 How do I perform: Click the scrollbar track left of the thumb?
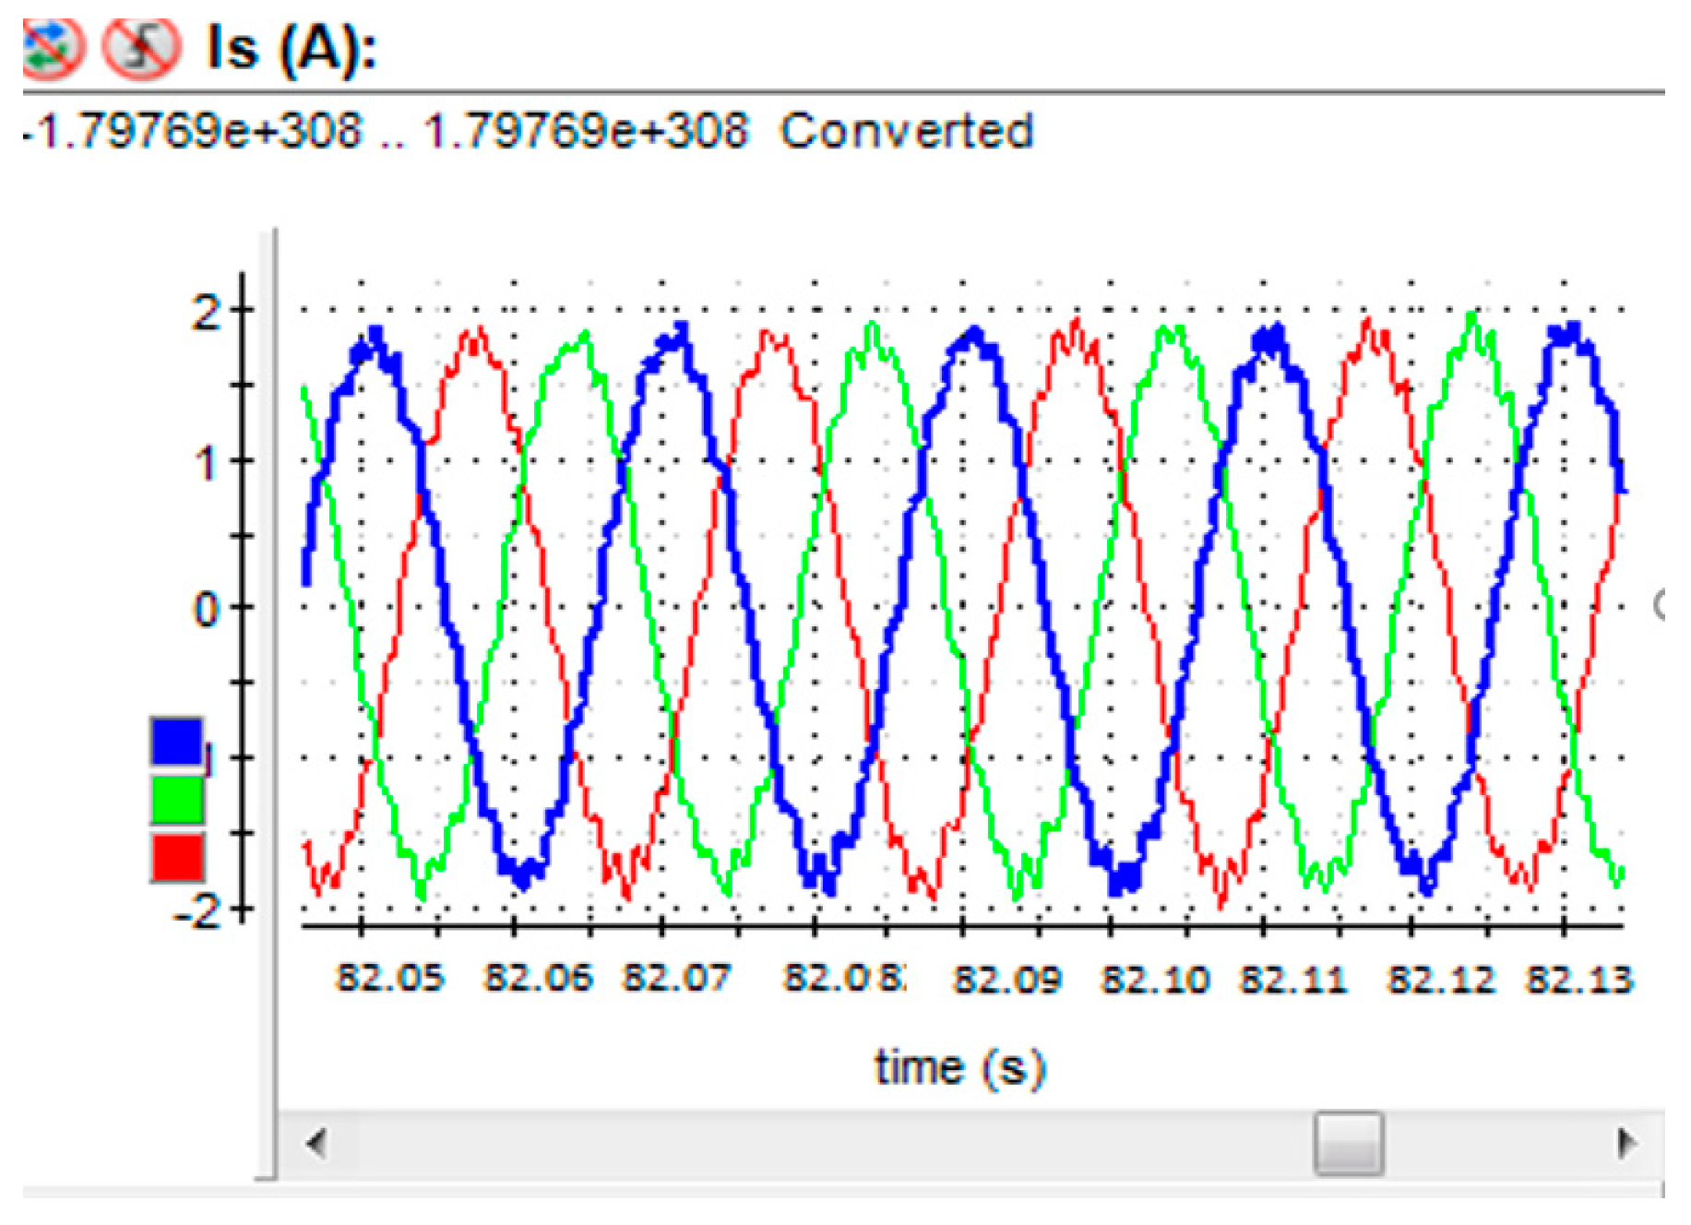[821, 1143]
